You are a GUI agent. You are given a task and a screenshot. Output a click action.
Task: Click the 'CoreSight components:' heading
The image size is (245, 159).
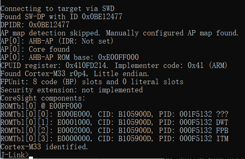(x=43, y=98)
